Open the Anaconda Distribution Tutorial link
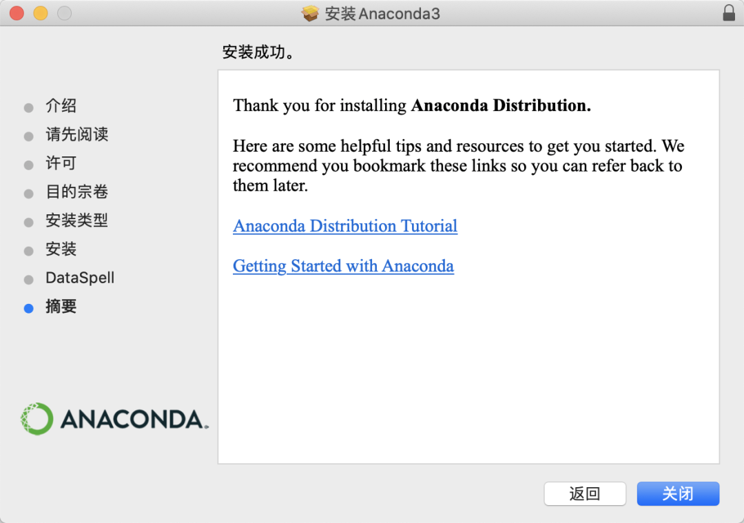The image size is (744, 523). pyautogui.click(x=345, y=226)
